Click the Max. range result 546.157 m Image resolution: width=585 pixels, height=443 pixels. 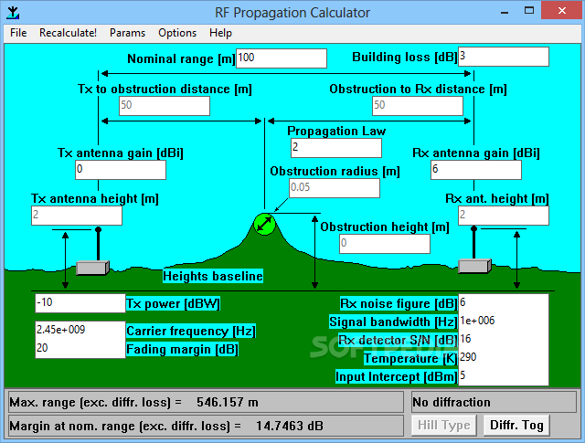pos(228,402)
